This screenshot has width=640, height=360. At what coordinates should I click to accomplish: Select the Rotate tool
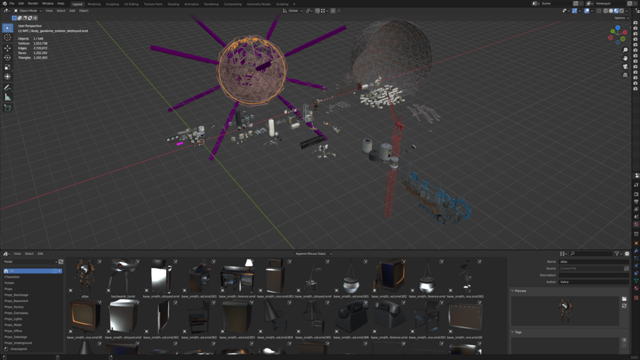8,57
